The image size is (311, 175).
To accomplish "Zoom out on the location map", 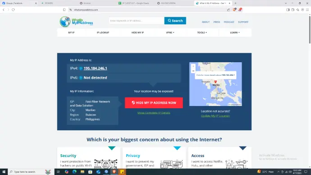I will pos(193,71).
